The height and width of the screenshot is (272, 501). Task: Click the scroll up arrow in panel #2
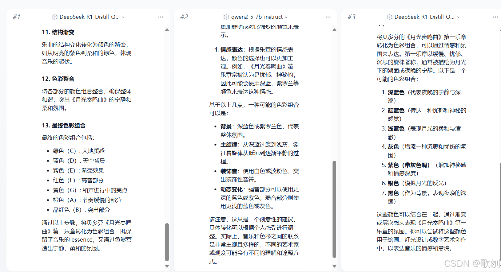click(334, 30)
